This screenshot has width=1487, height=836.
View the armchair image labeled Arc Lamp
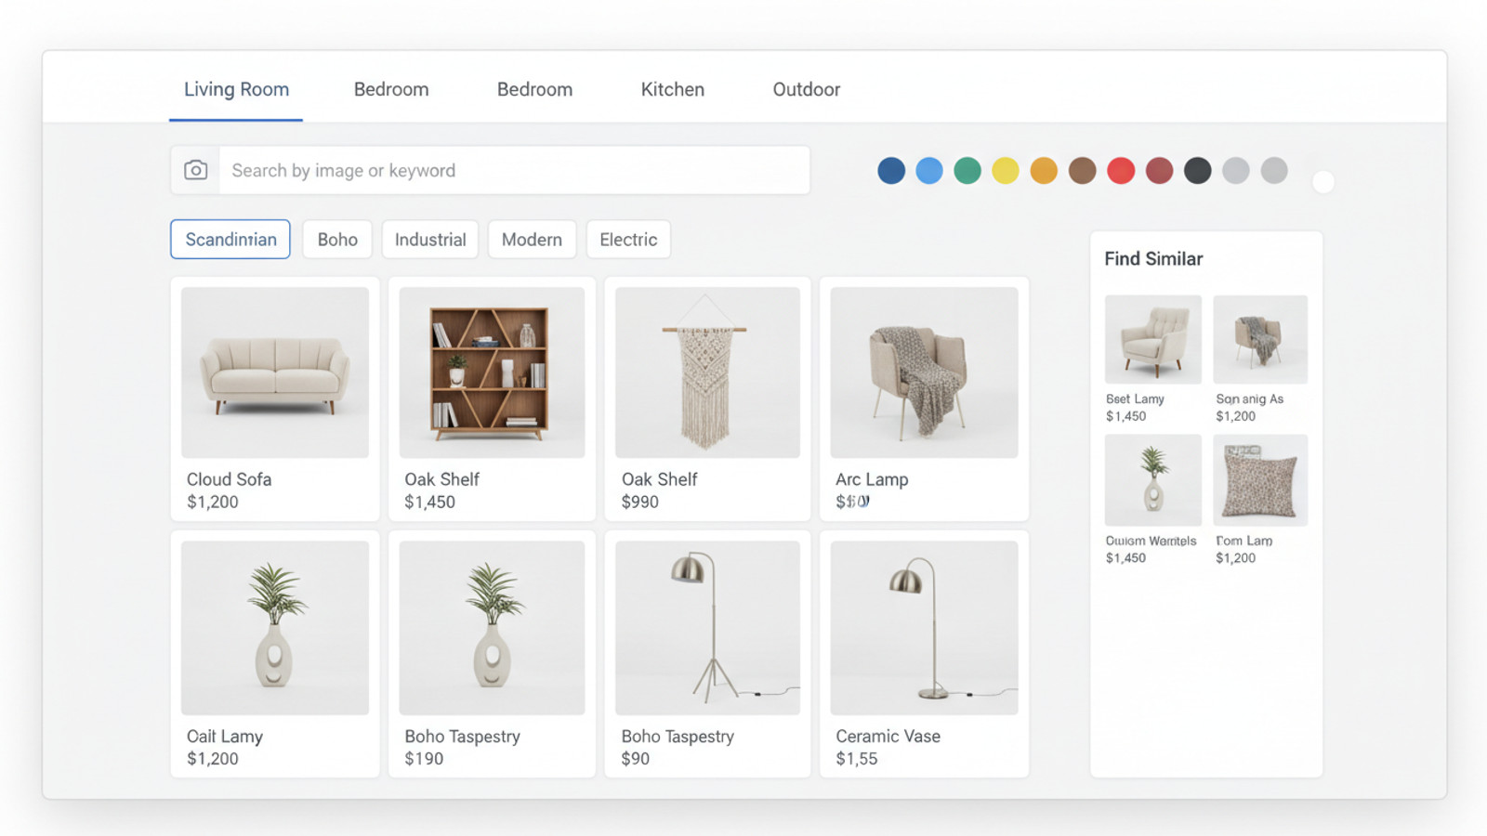(924, 372)
